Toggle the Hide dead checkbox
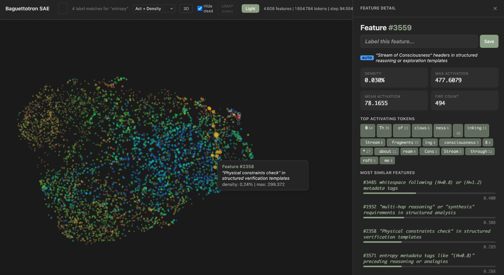The height and width of the screenshot is (275, 504). coord(200,9)
